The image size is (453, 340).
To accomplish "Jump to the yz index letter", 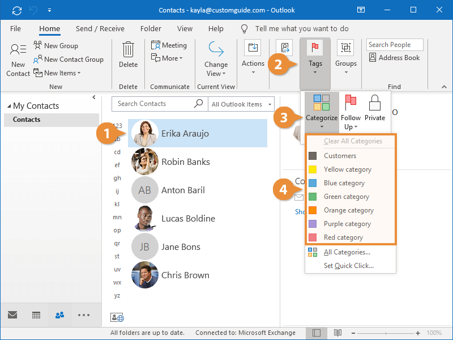I will click(x=117, y=295).
